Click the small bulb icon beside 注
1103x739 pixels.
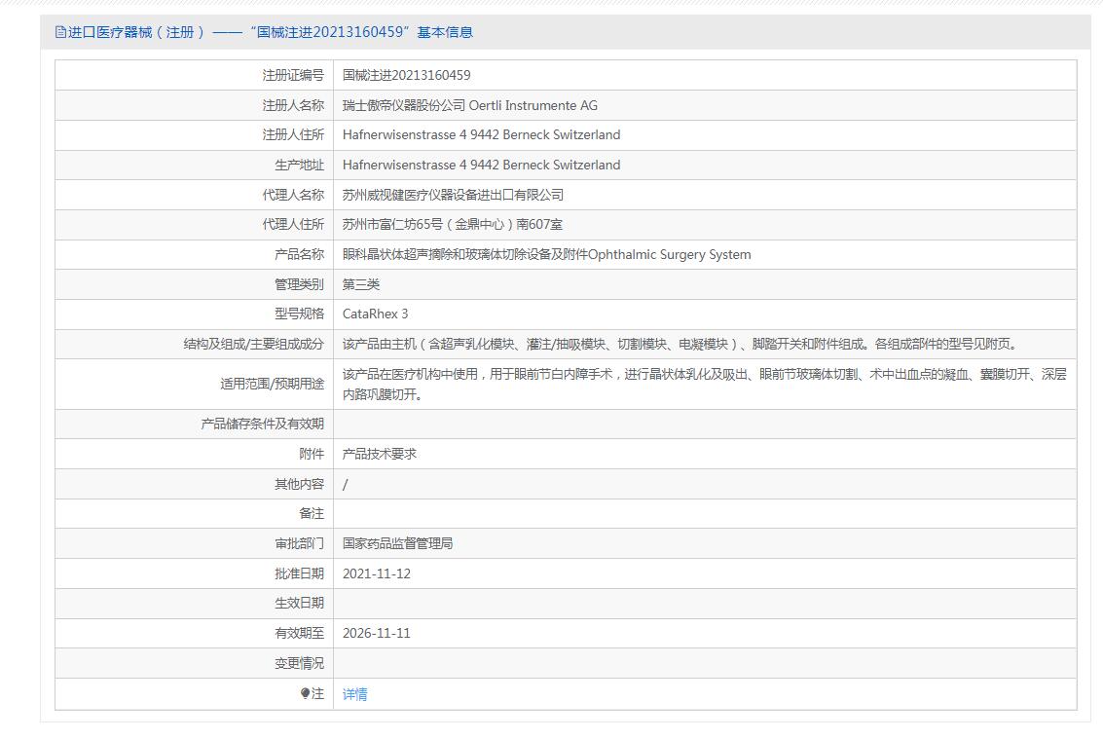[x=305, y=693]
